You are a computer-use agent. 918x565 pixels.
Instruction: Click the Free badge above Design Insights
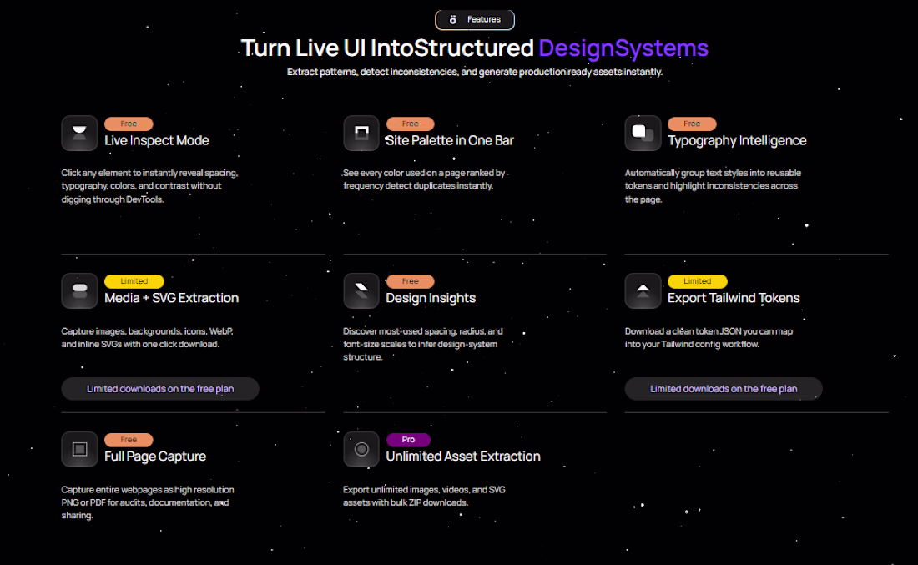tap(411, 281)
